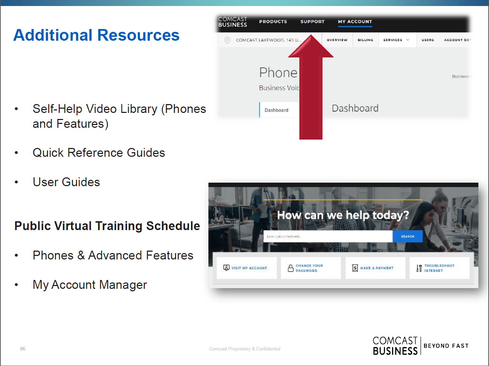The height and width of the screenshot is (366, 489).
Task: Click the Phones & Advanced Features bullet
Action: pos(113,255)
